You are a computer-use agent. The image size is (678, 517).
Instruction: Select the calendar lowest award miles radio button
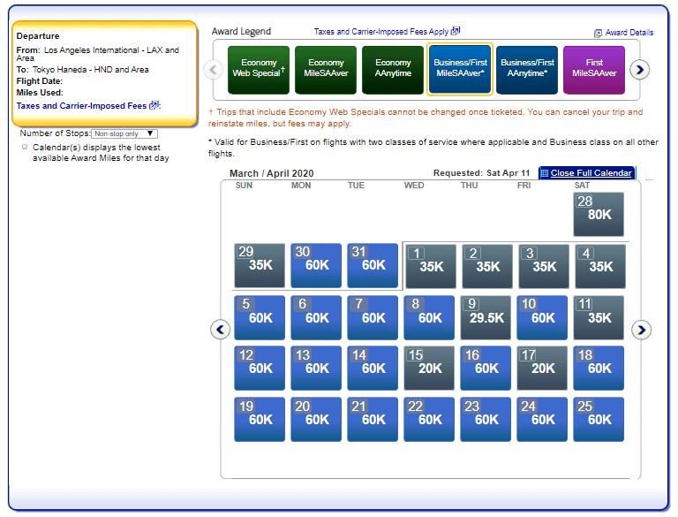[x=25, y=147]
